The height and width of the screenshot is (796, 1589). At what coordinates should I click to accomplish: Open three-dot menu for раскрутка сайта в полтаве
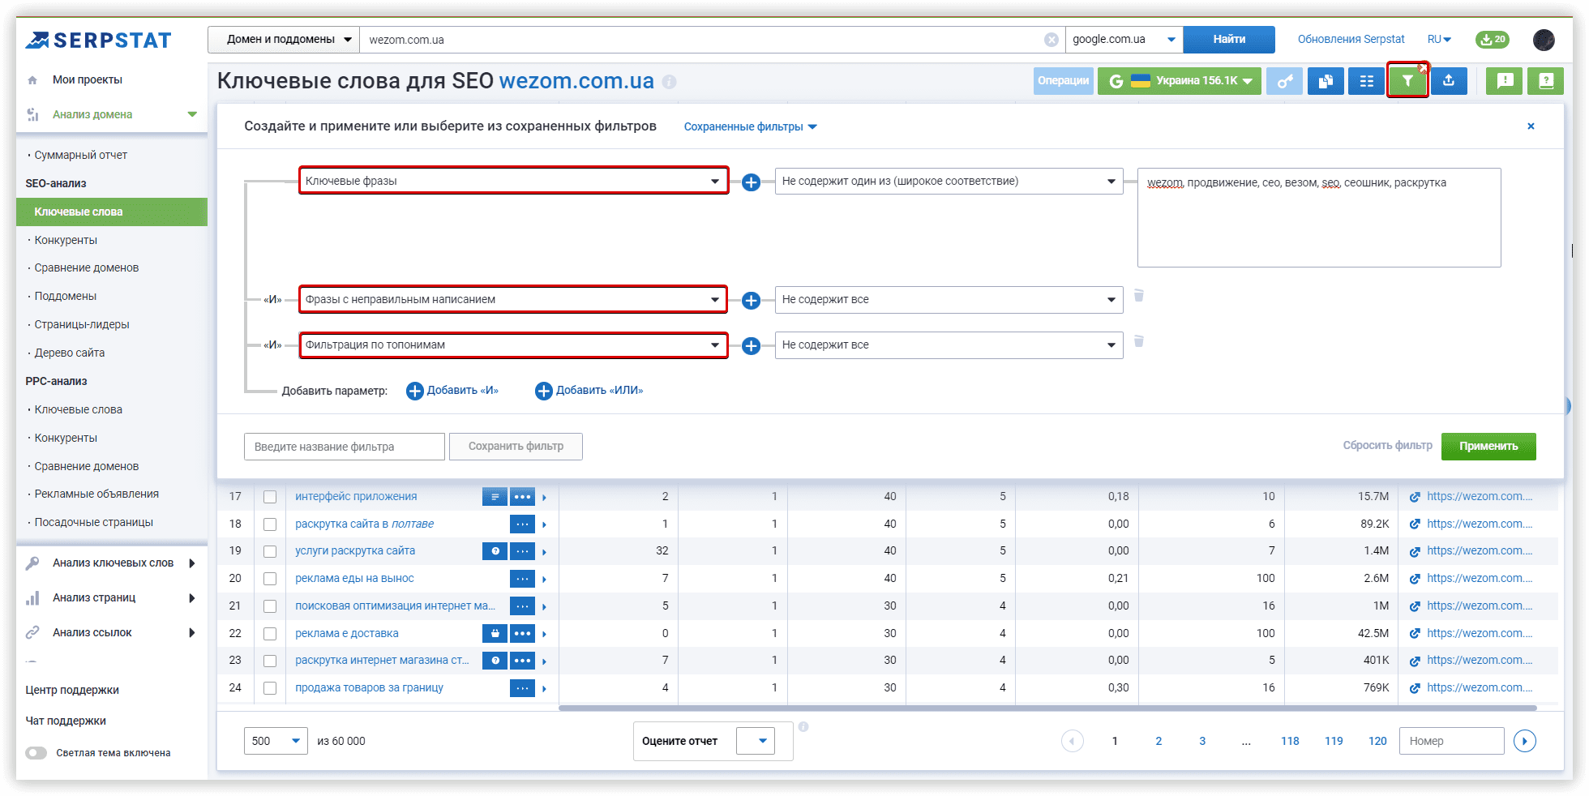click(x=522, y=524)
